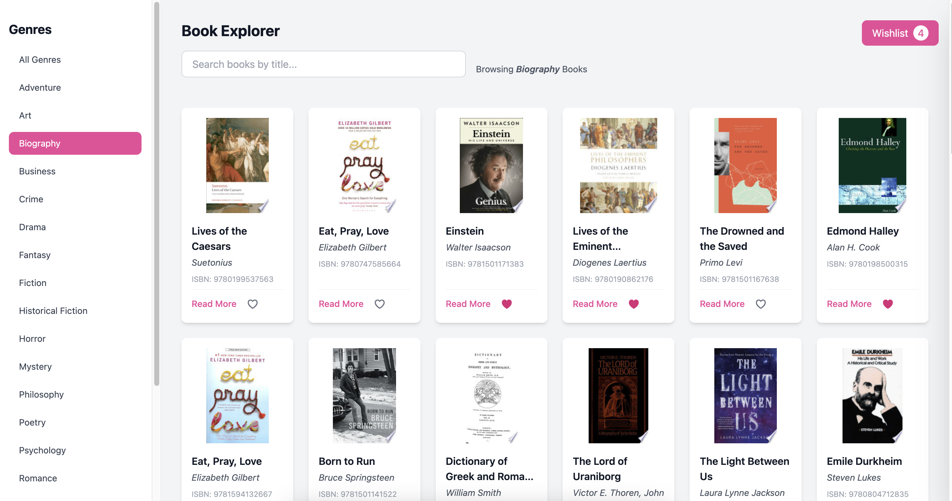Read More about "Eat, Pray, Love"

[x=341, y=304]
